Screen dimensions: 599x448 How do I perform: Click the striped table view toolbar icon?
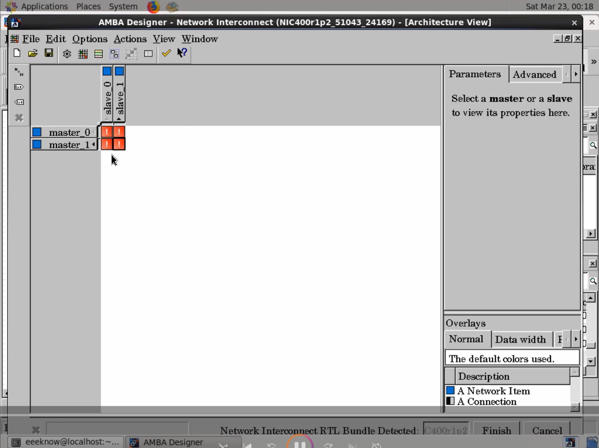pos(98,54)
